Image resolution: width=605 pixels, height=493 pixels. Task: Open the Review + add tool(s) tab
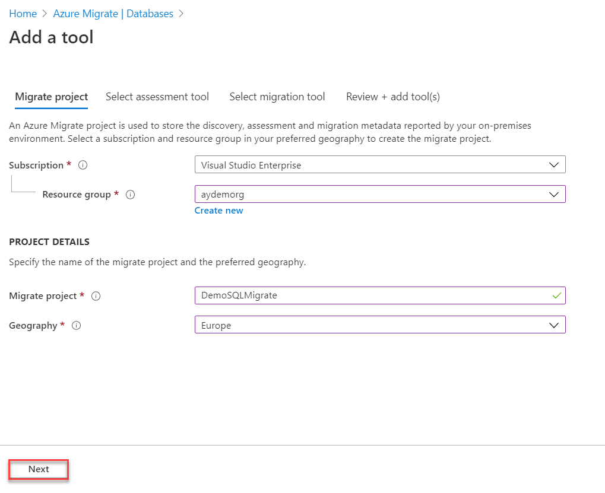[393, 97]
